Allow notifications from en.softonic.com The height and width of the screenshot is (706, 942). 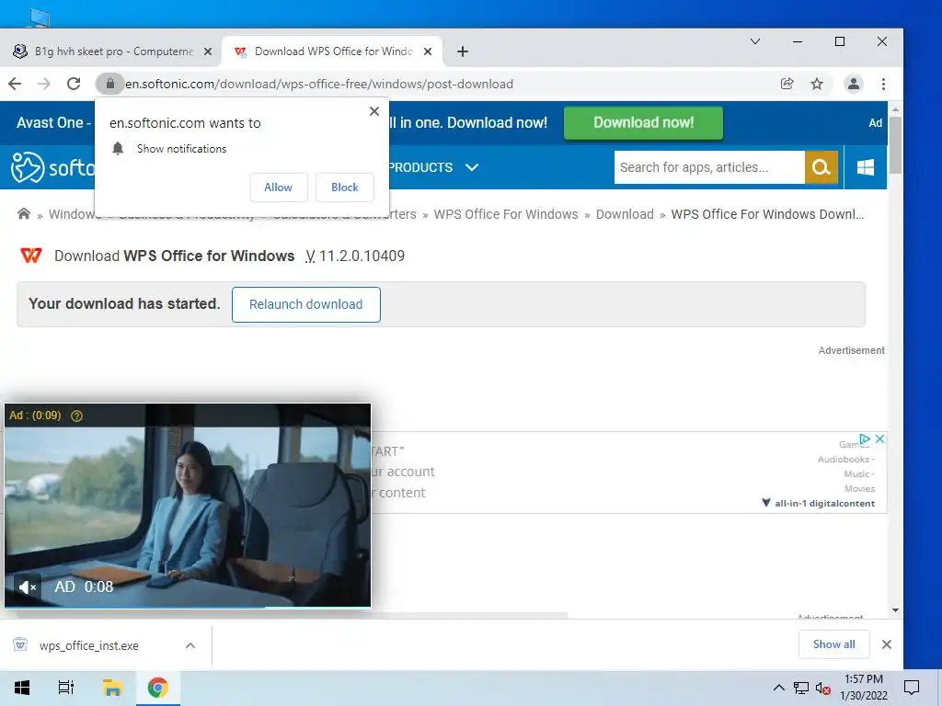(x=278, y=188)
